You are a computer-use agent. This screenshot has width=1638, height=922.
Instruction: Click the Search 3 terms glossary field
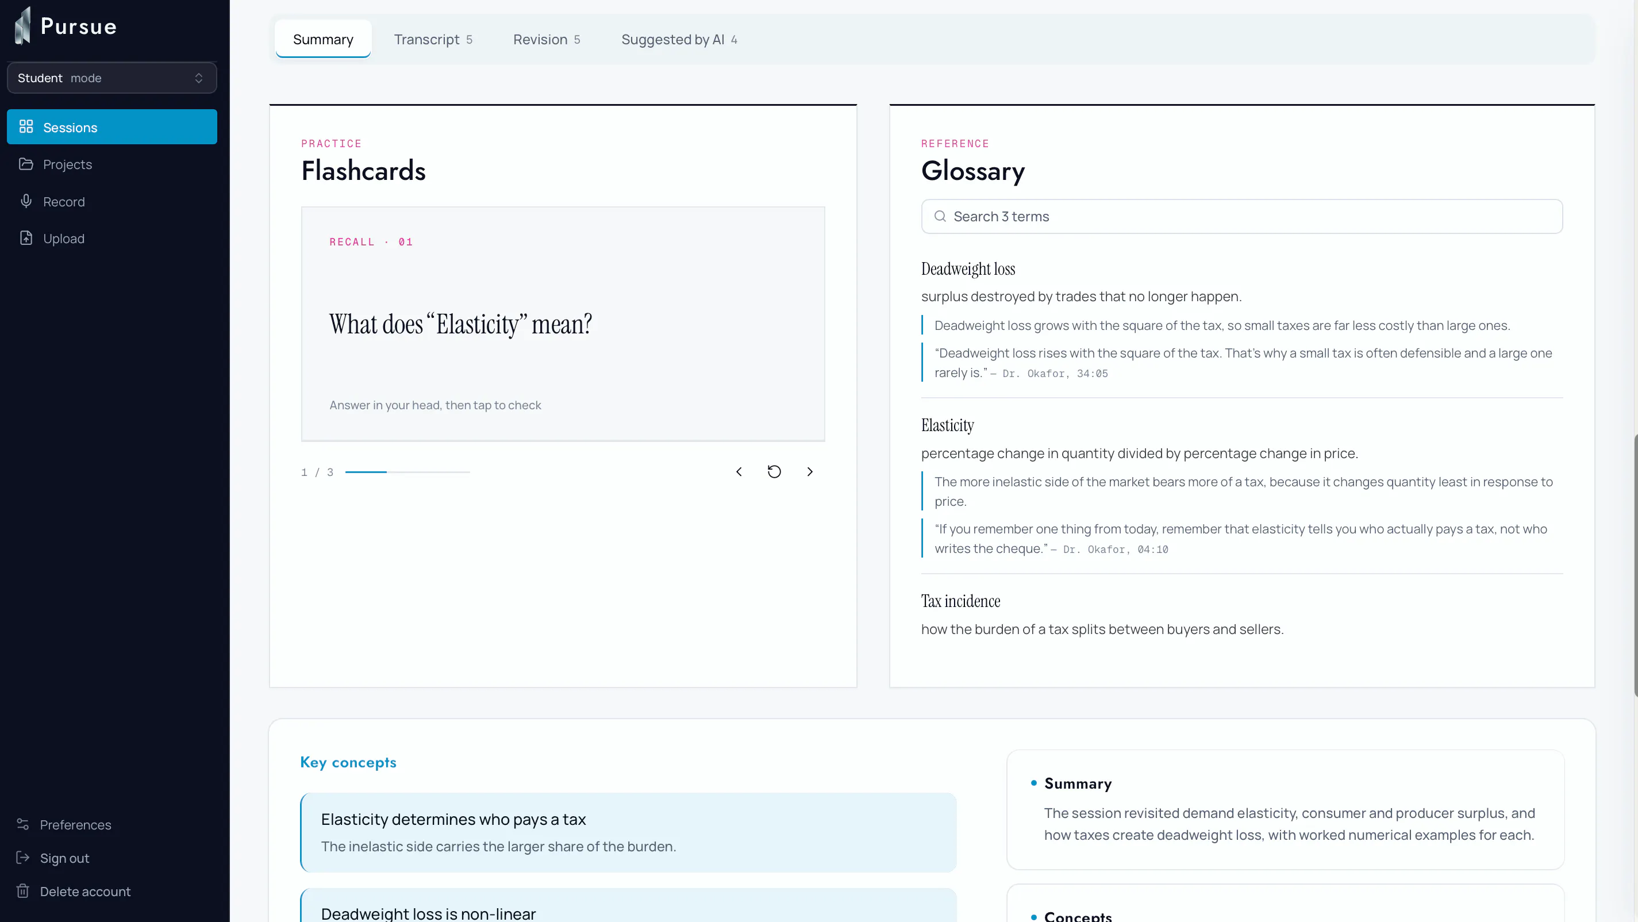1242,216
